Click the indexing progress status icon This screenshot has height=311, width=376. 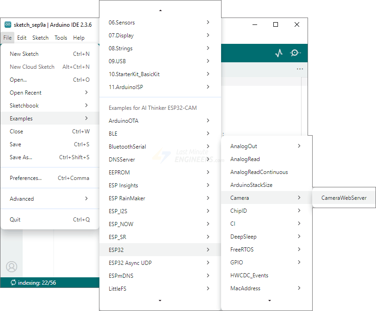[x=13, y=282]
